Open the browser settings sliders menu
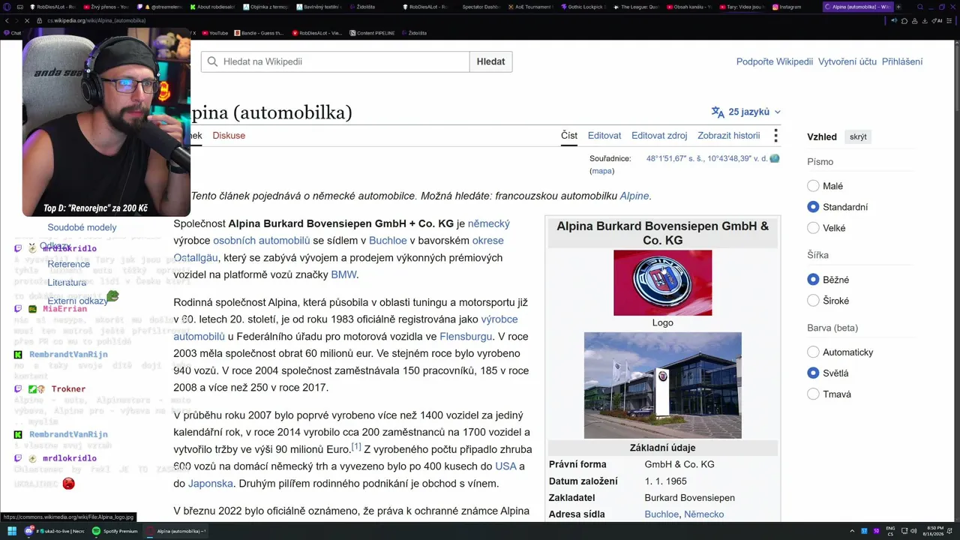Screen dimensions: 960x540 click(951, 20)
